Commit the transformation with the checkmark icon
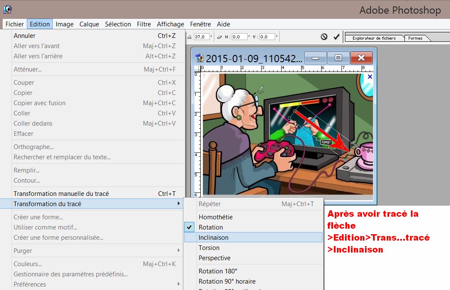The width and height of the screenshot is (450, 290). [336, 37]
